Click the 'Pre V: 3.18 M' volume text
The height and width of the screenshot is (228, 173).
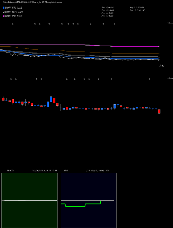coord(137,10)
